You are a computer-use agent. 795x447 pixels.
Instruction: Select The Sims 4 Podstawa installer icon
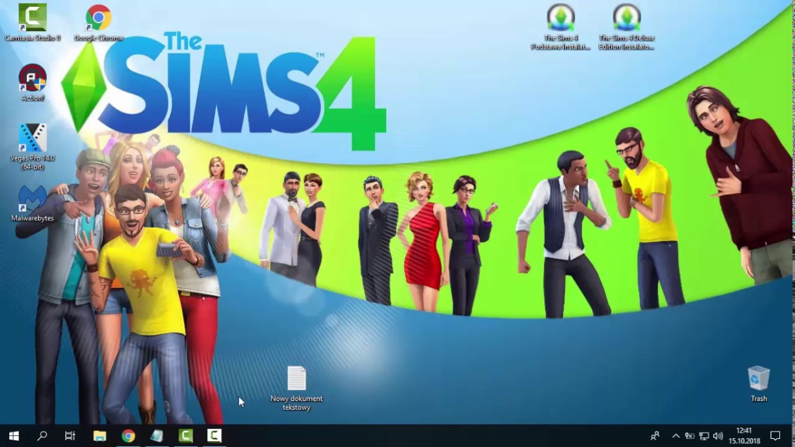561,27
